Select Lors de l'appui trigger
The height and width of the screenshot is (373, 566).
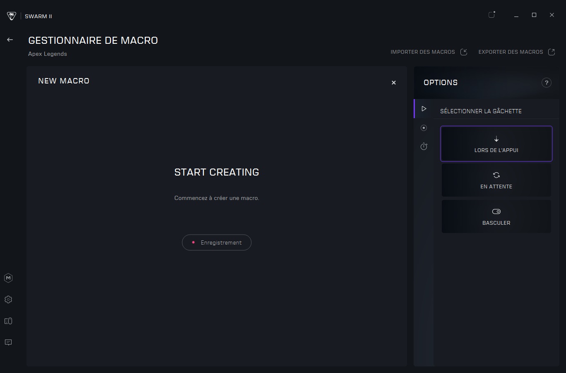496,144
